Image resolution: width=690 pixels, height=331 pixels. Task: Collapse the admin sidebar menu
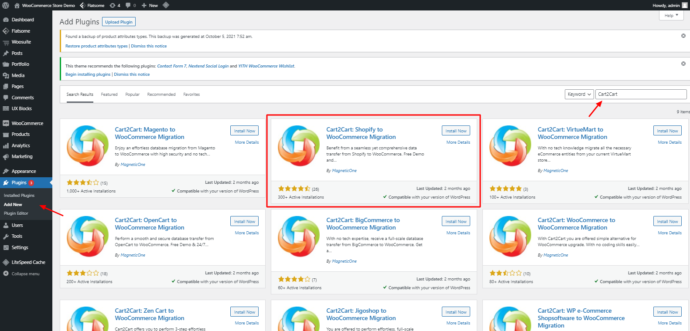pyautogui.click(x=21, y=274)
